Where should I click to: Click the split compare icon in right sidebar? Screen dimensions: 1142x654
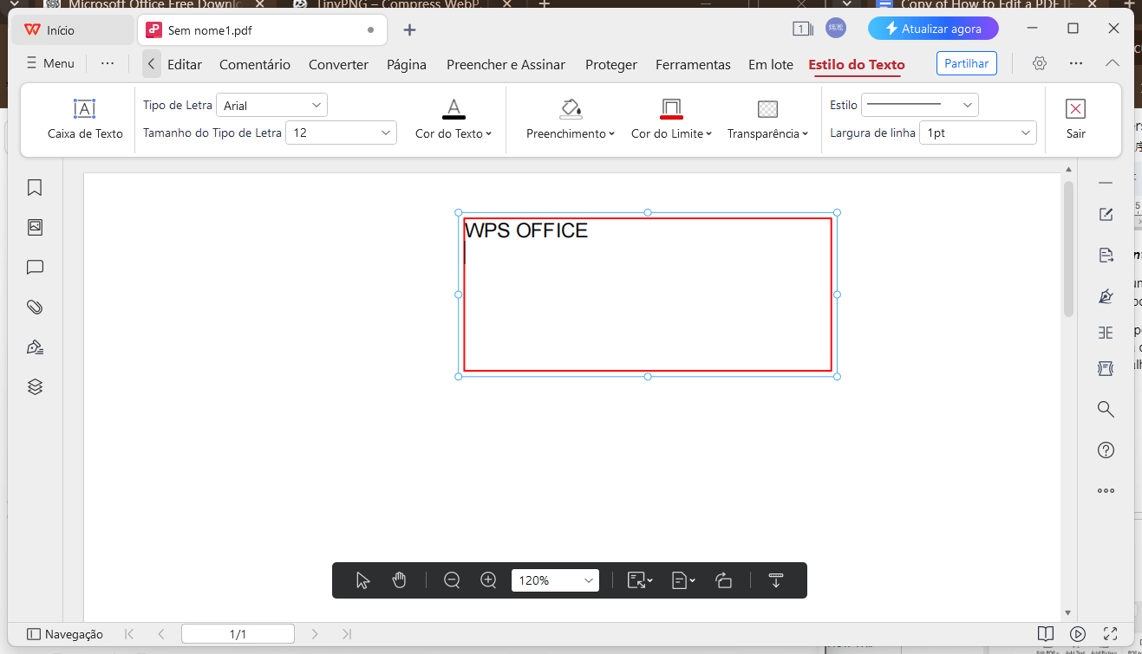point(1106,333)
